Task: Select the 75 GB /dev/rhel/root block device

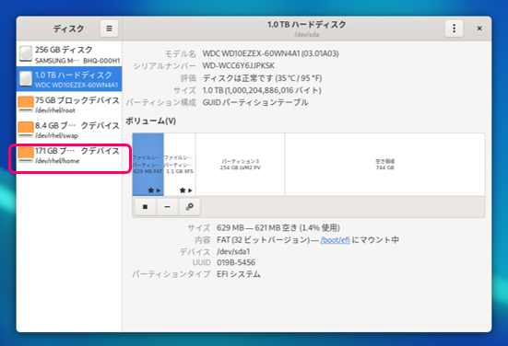Action: [69, 104]
